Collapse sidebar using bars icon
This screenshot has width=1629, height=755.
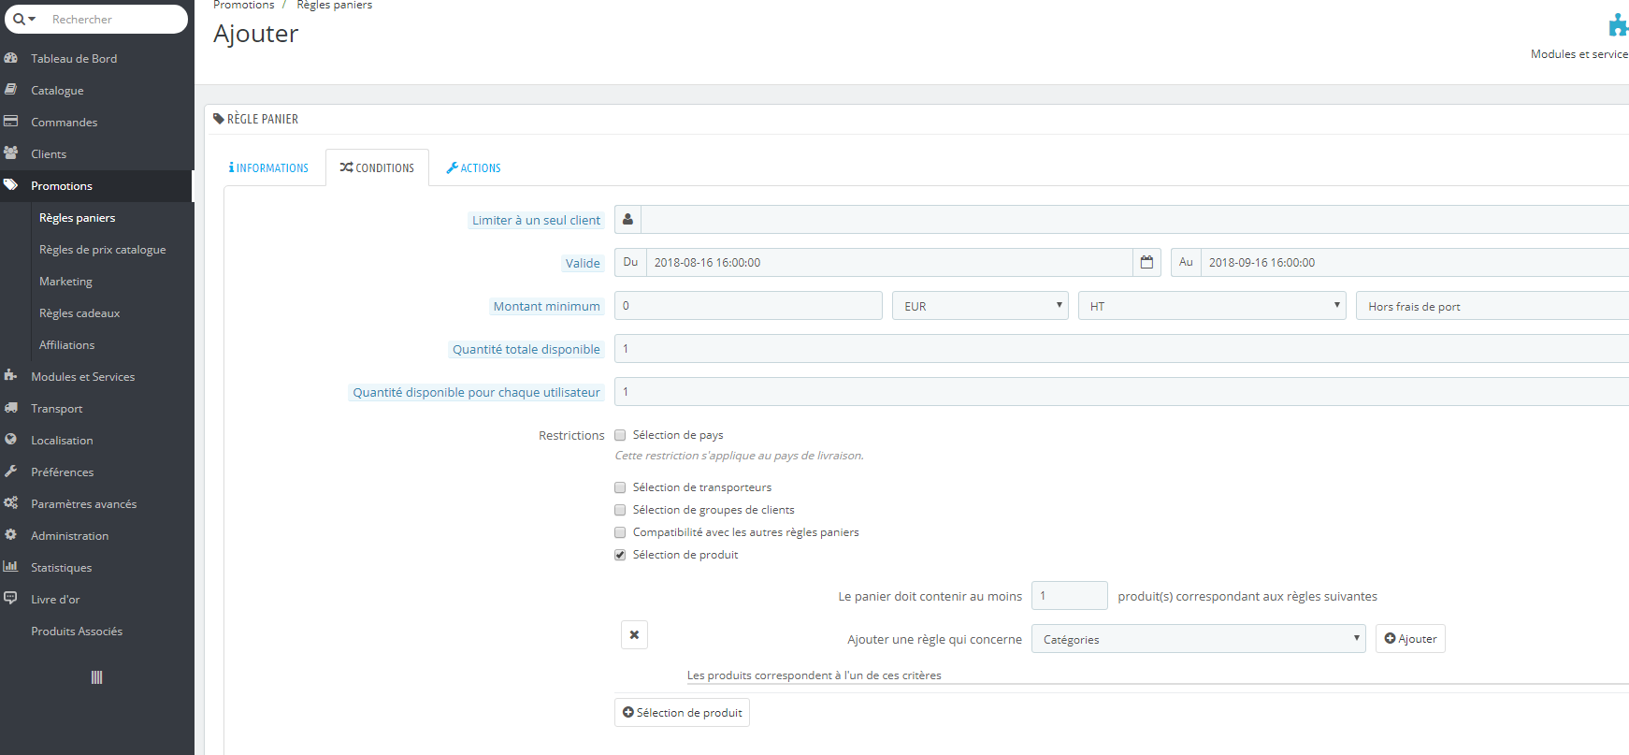tap(96, 677)
